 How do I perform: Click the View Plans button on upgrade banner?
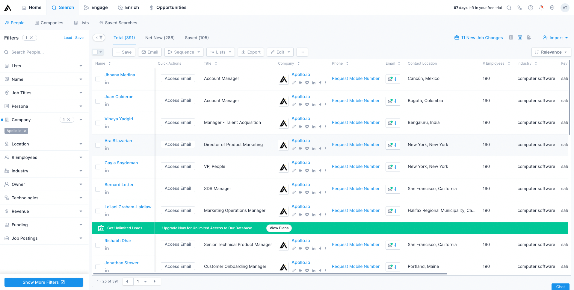(x=279, y=228)
